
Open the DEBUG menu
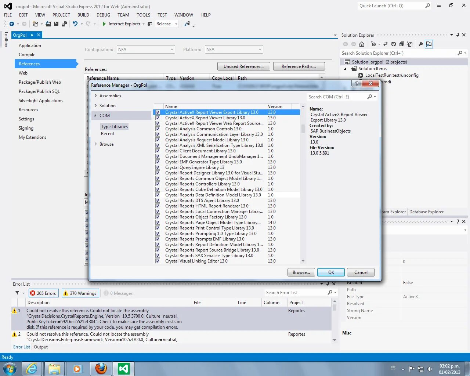[x=103, y=15]
